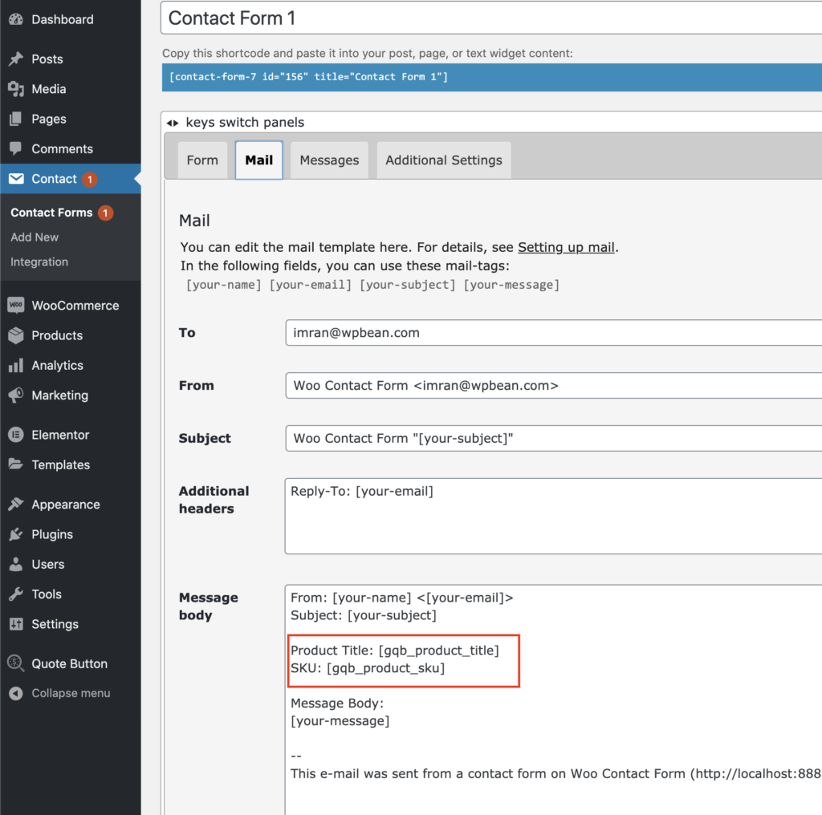
Task: Click the Users person icon
Action: pos(16,564)
